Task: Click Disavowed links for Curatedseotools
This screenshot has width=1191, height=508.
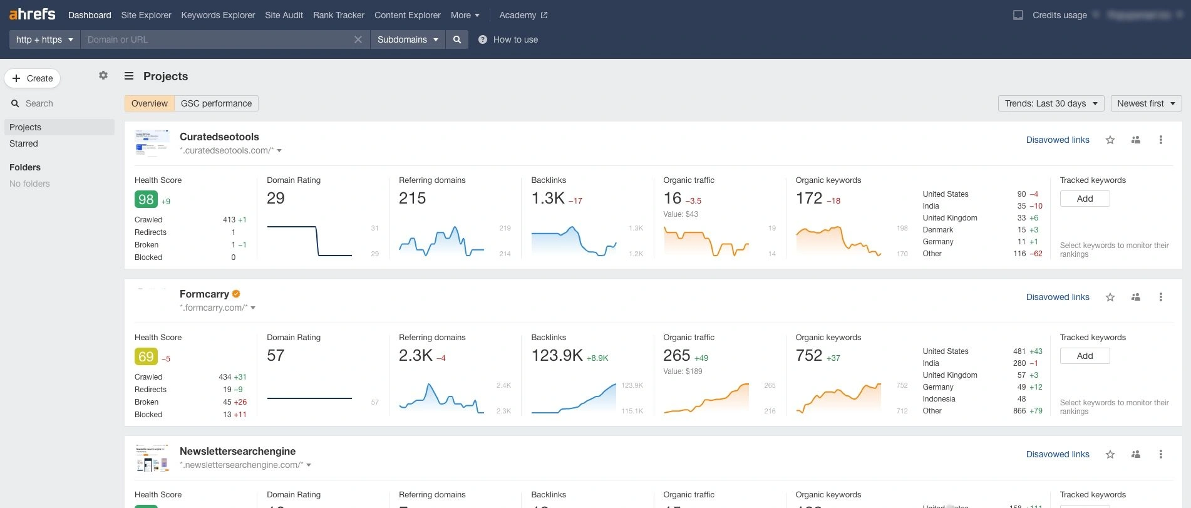Action: pos(1058,140)
